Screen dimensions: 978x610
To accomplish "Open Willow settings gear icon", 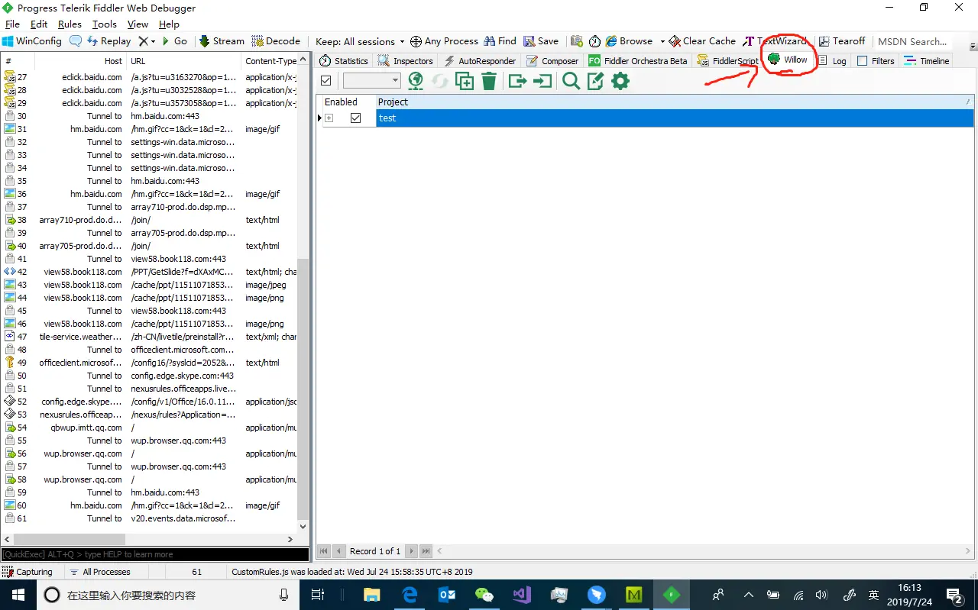I will click(x=620, y=81).
